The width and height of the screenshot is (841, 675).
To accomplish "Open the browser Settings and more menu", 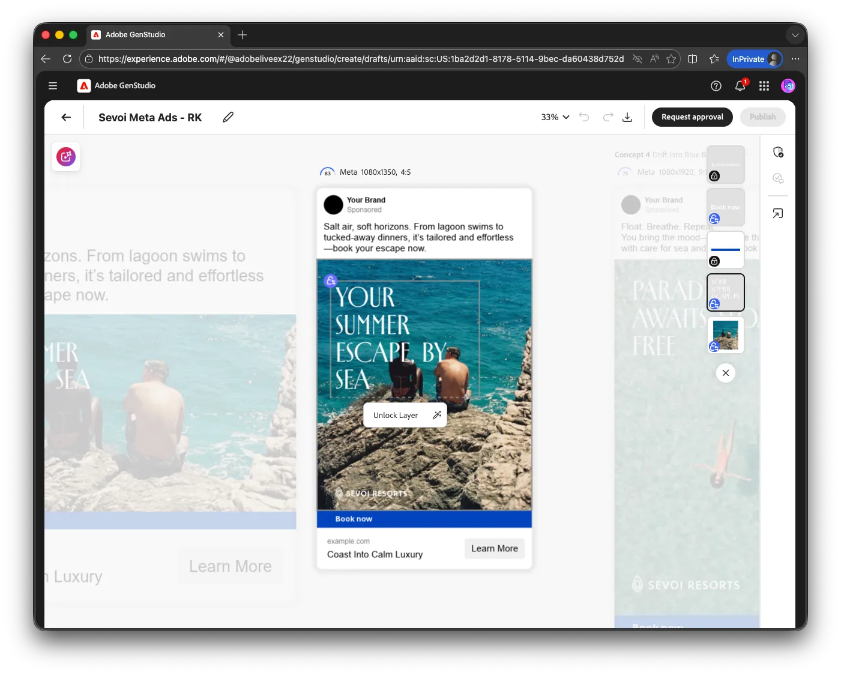I will coord(795,59).
